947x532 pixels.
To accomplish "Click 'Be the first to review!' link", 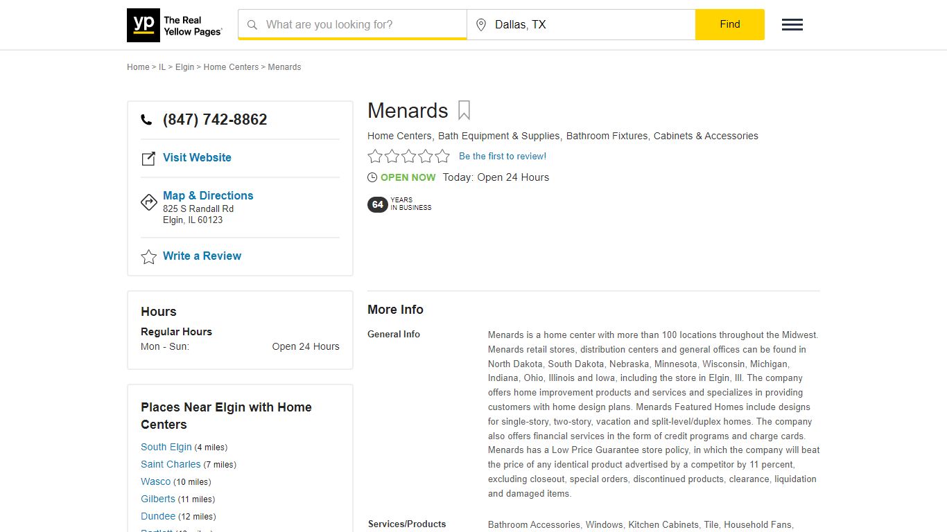I will pyautogui.click(x=503, y=156).
